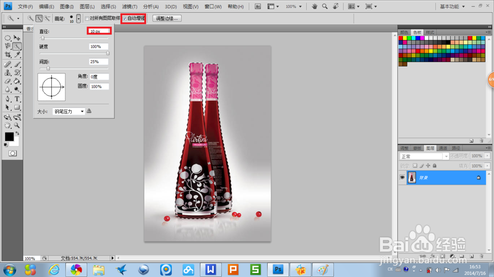Select the 3D Rotate tool

tap(7, 117)
